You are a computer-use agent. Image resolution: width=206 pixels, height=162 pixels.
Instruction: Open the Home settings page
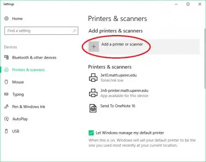click(x=17, y=19)
